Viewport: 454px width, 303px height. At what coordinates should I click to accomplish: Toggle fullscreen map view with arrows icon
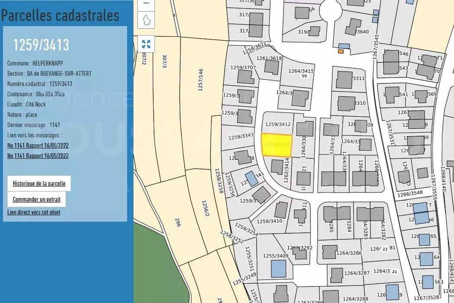pos(146,44)
